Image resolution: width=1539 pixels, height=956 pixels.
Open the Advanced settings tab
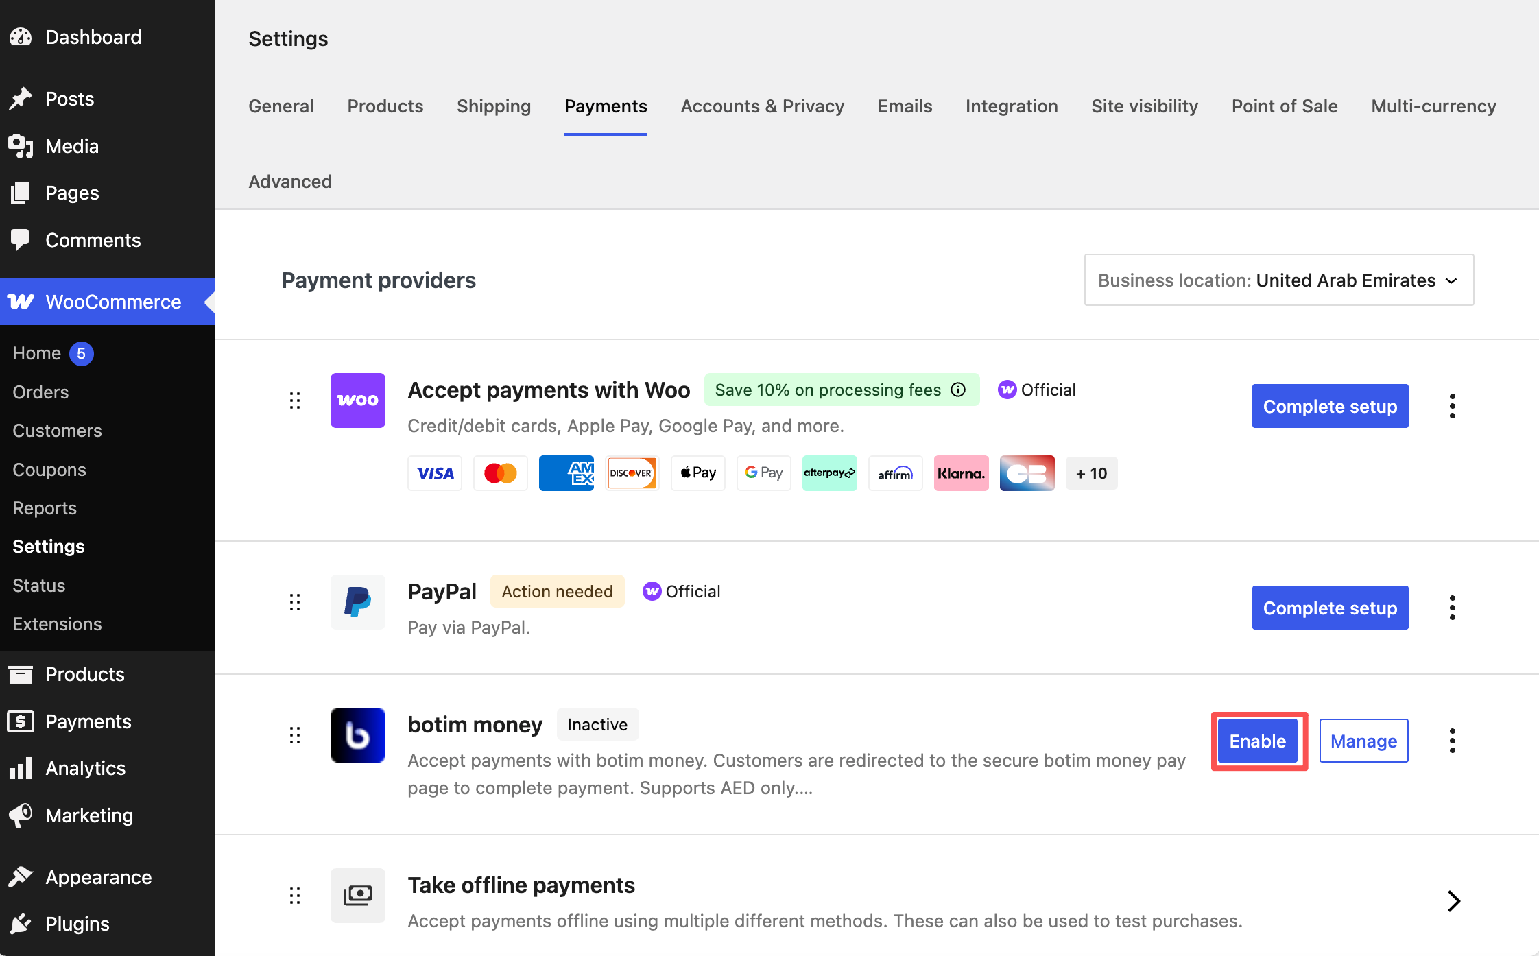290,182
